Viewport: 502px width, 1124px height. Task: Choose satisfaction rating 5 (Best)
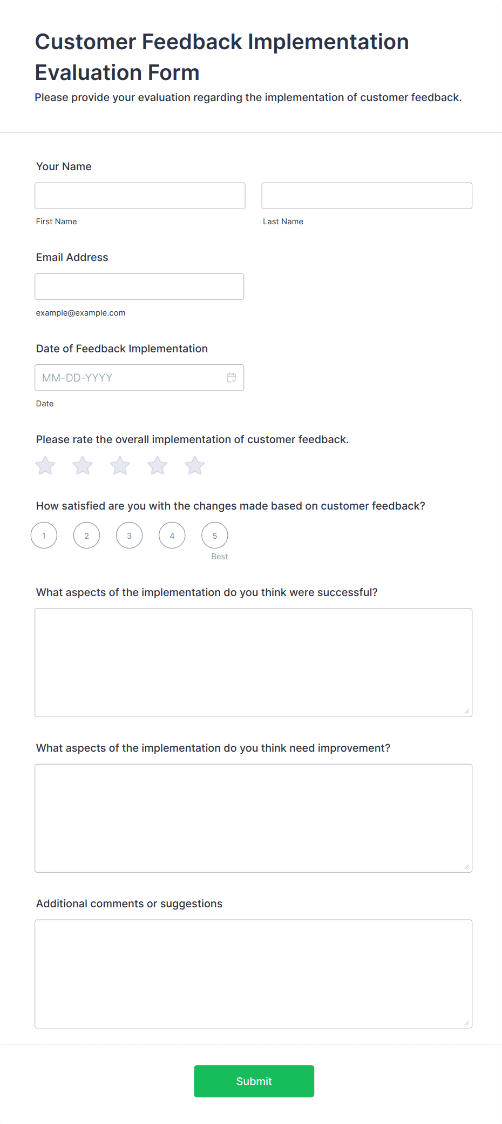point(215,536)
